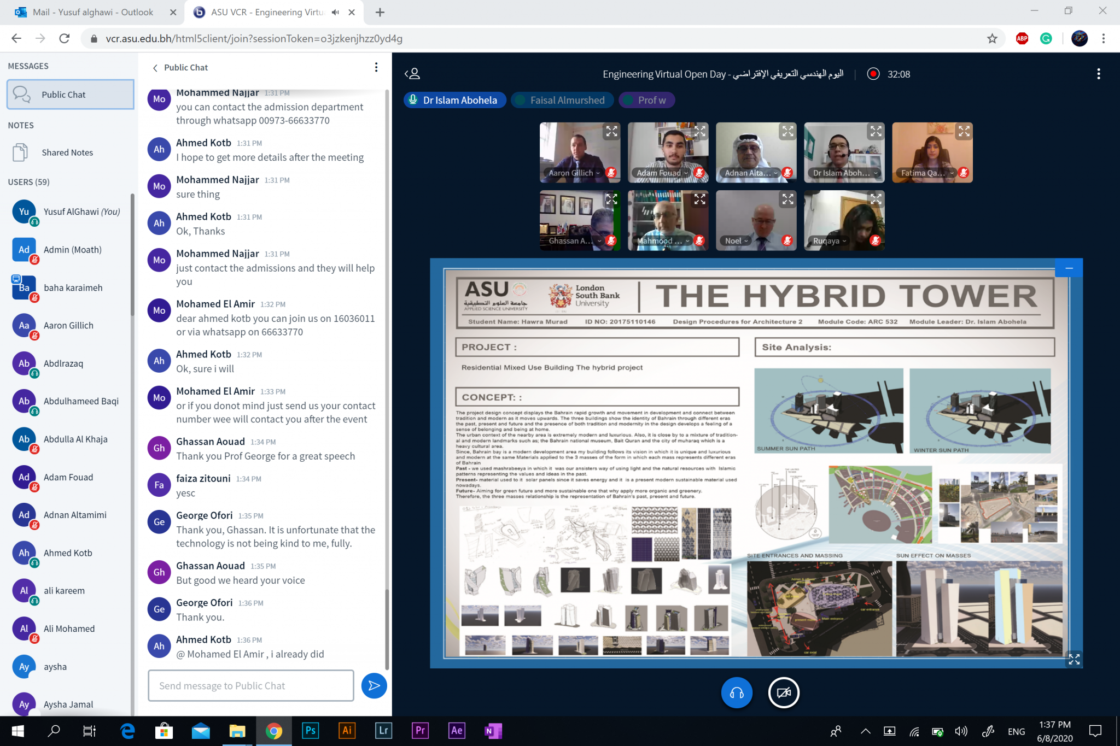Hide the Public Chat panel arrow

point(155,68)
